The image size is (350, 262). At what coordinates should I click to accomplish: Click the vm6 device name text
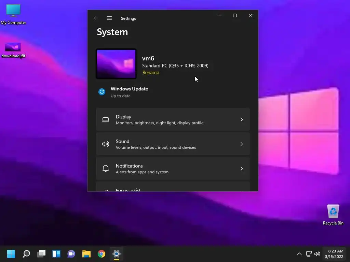(148, 58)
